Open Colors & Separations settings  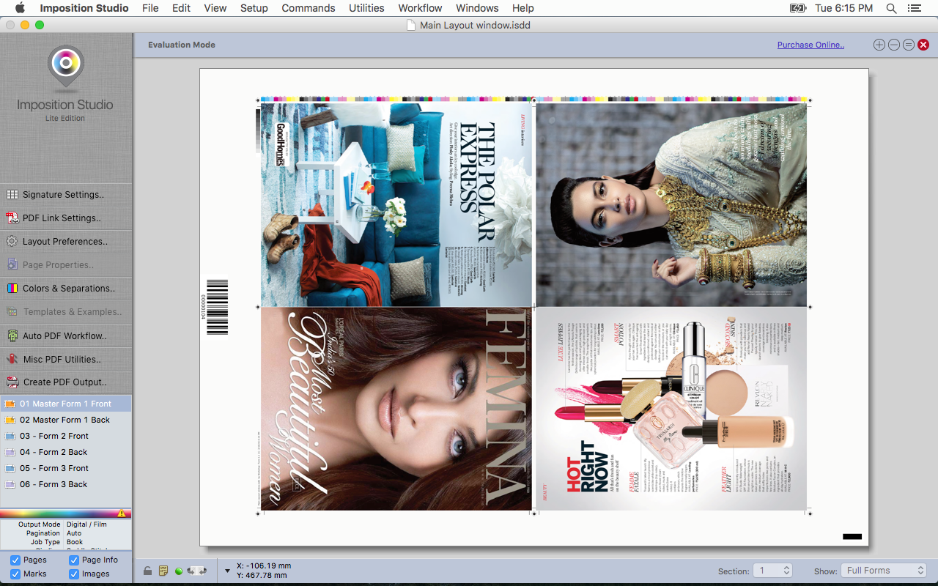(x=66, y=289)
